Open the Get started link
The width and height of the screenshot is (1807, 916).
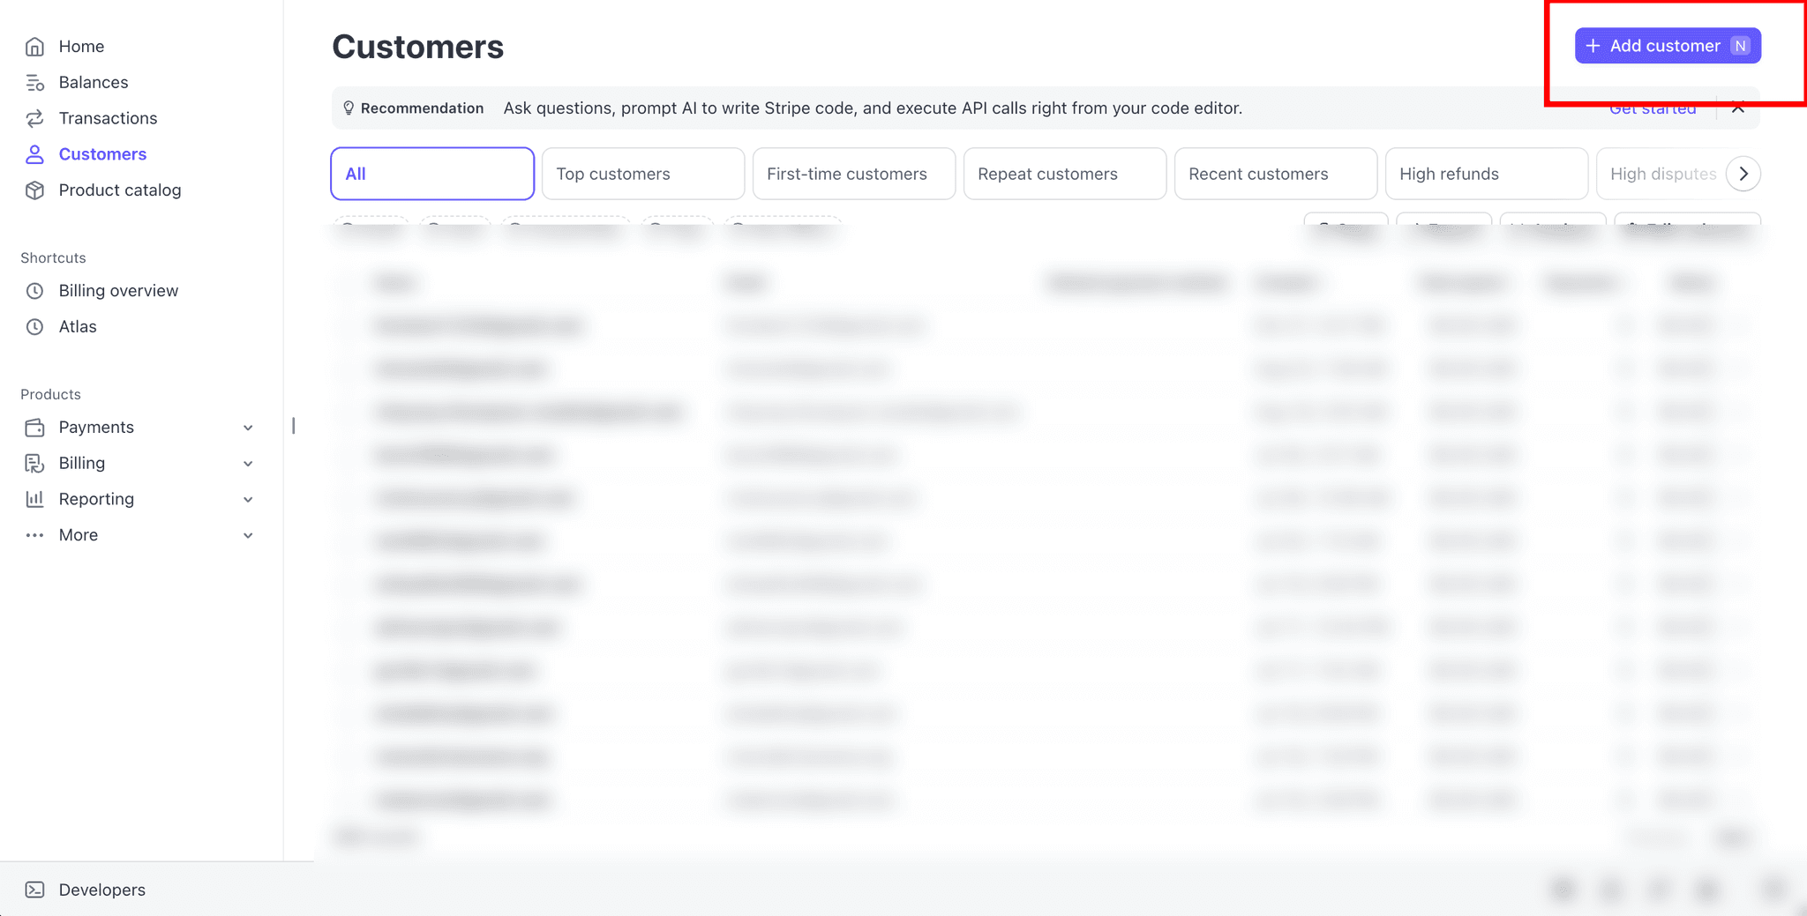[x=1653, y=108]
